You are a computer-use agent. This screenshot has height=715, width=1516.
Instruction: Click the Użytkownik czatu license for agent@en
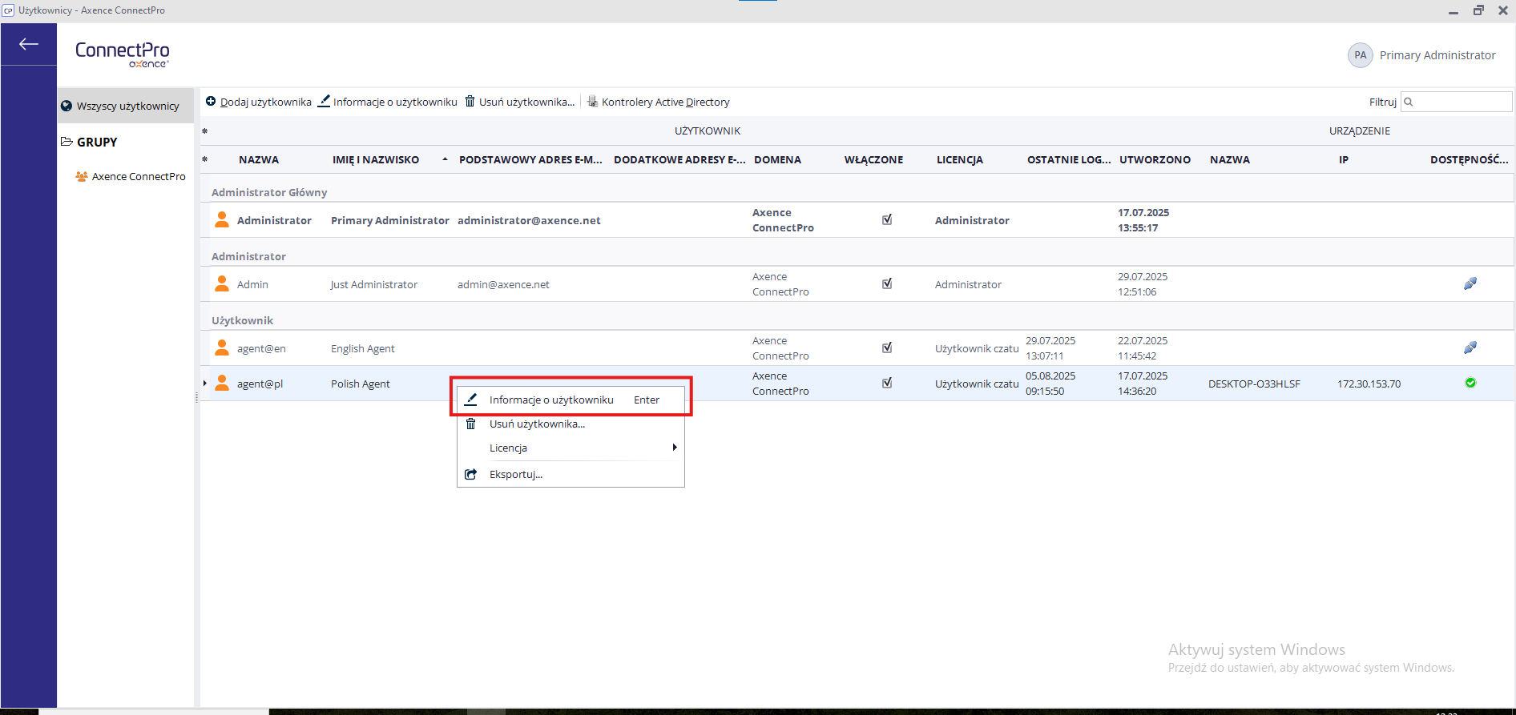point(977,348)
